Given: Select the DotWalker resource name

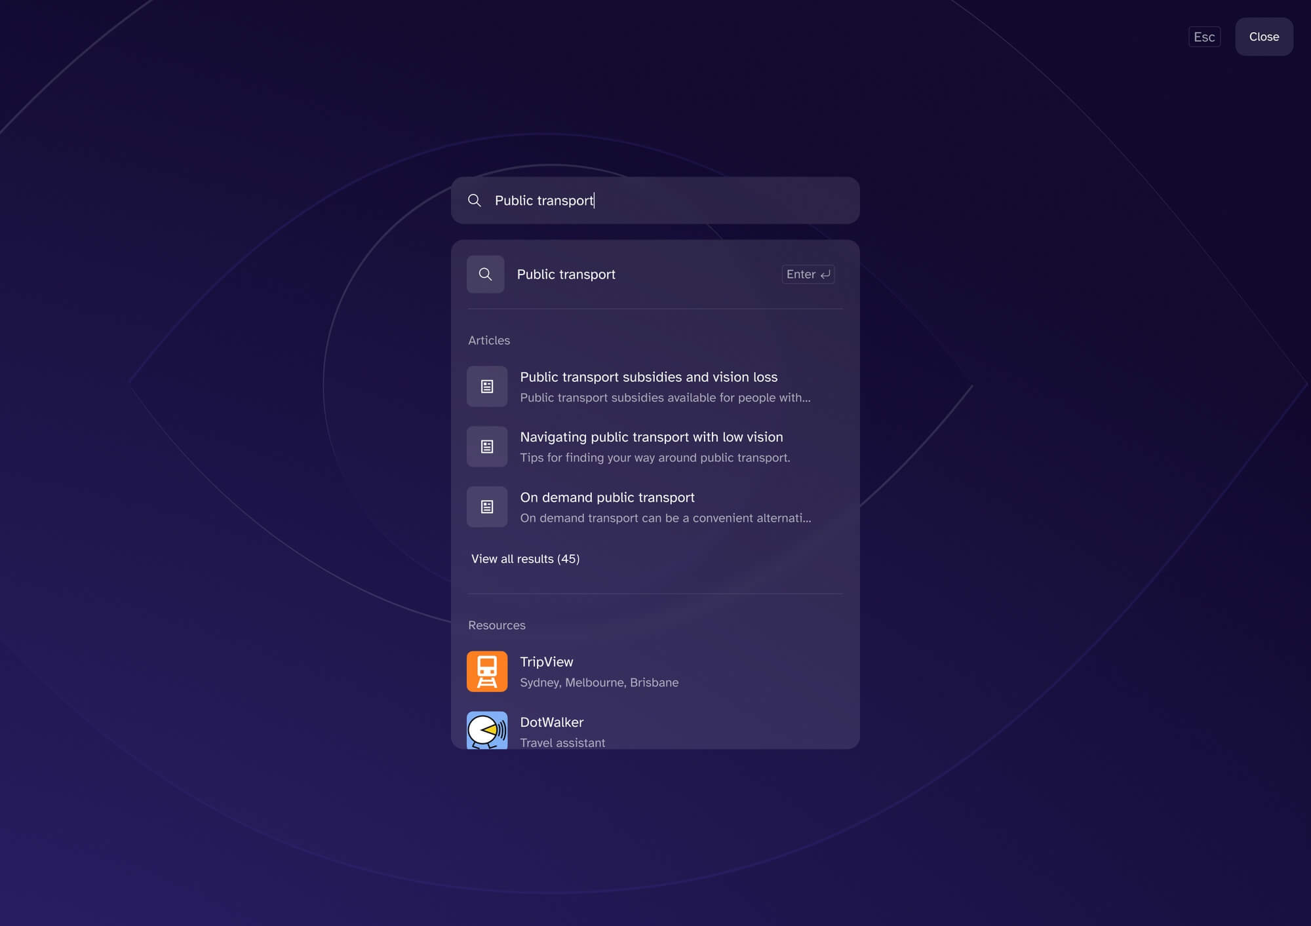Looking at the screenshot, I should [552, 722].
